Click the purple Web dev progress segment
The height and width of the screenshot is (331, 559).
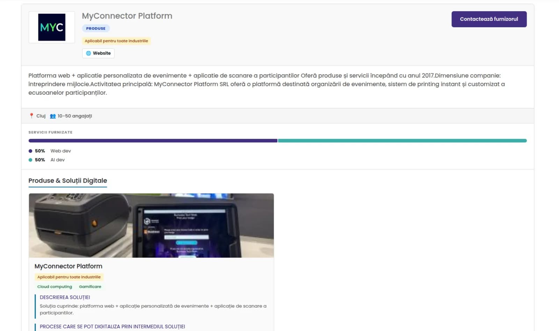point(153,141)
